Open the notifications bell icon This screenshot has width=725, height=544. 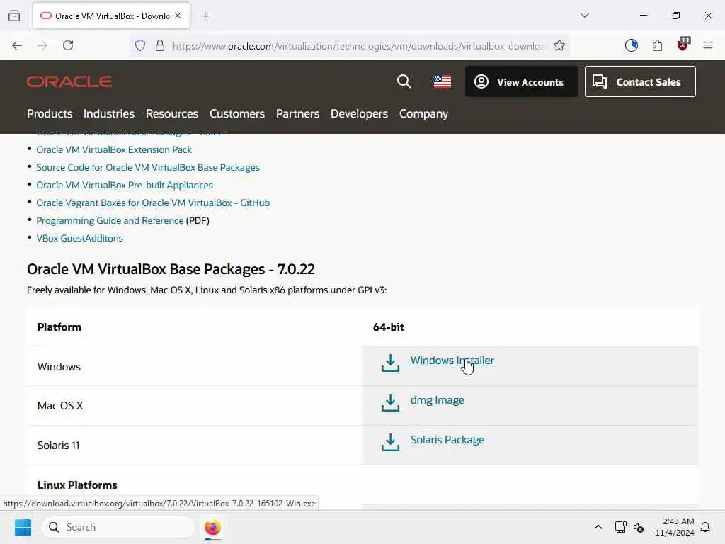pyautogui.click(x=705, y=527)
